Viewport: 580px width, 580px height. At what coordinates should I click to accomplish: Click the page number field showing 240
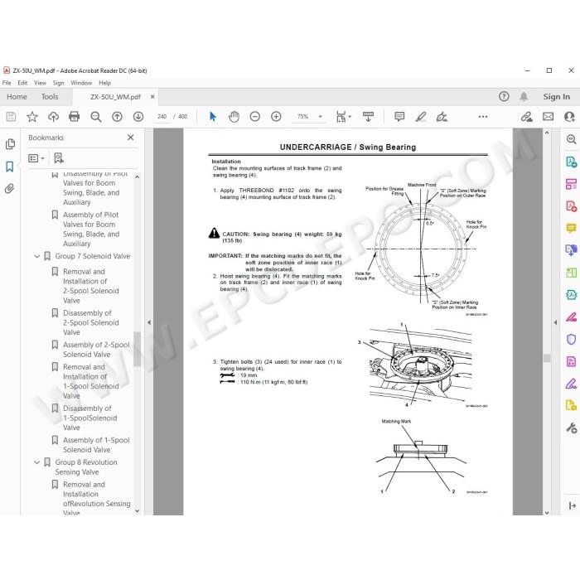[162, 117]
